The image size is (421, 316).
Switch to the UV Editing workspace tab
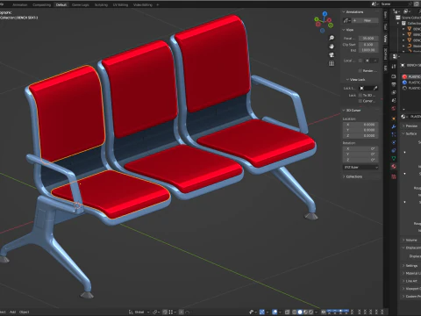[120, 4]
